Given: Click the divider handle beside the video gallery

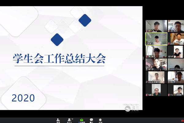Looking at the screenshot, I should [143, 58].
